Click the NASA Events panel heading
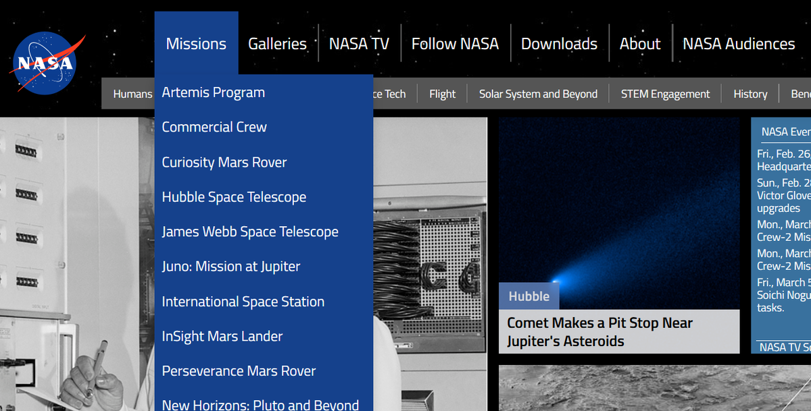 [x=785, y=132]
